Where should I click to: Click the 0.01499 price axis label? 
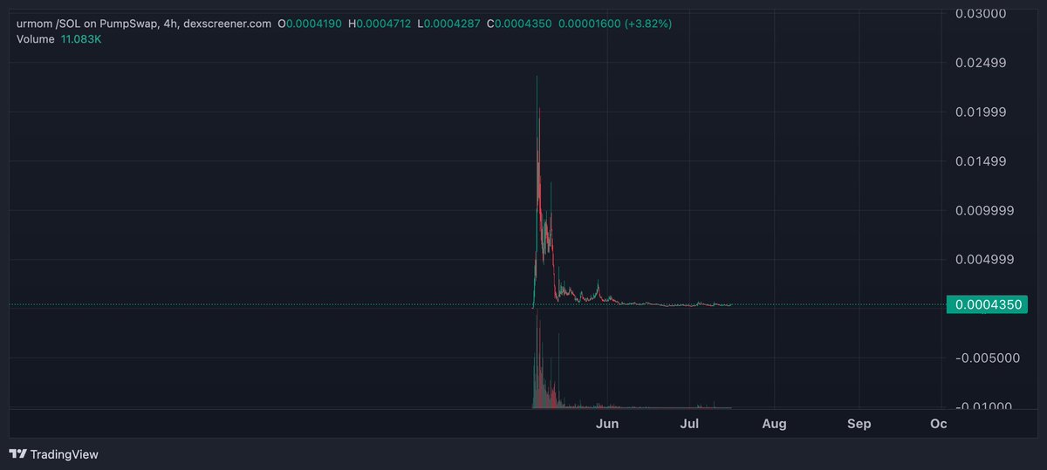point(982,161)
